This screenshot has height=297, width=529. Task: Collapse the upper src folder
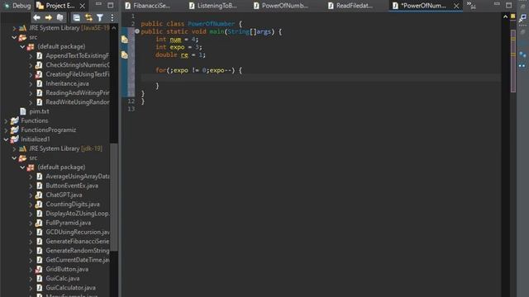[x=14, y=37]
